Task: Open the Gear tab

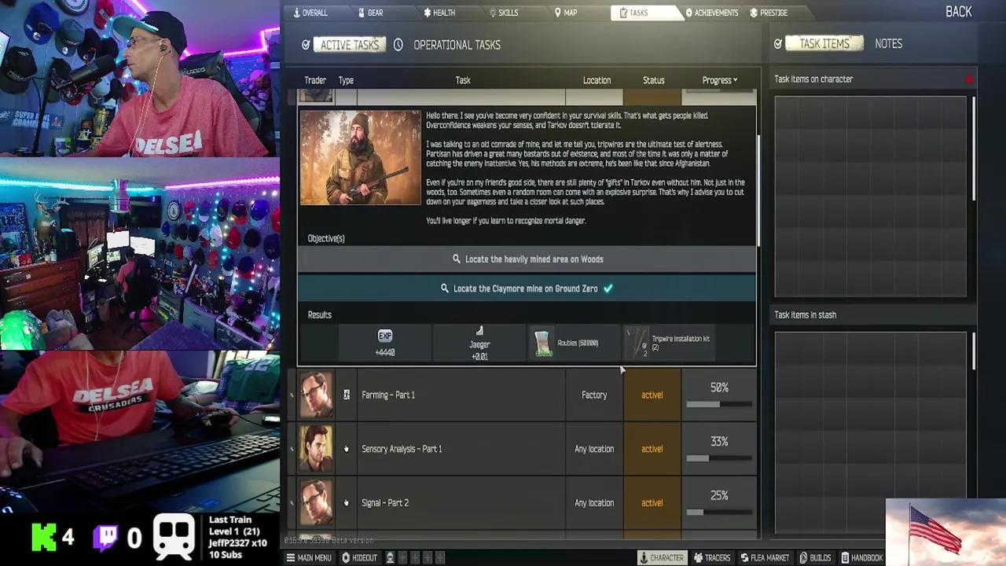Action: click(x=370, y=13)
